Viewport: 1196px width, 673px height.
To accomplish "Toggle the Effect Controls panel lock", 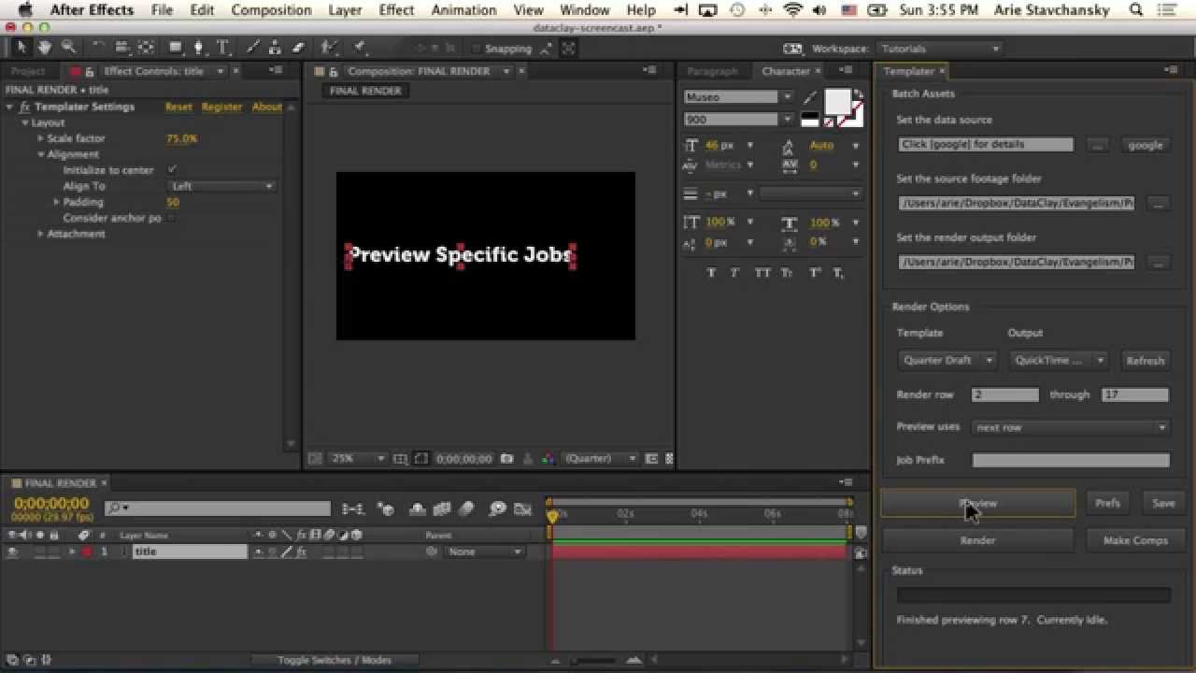I will (x=90, y=71).
